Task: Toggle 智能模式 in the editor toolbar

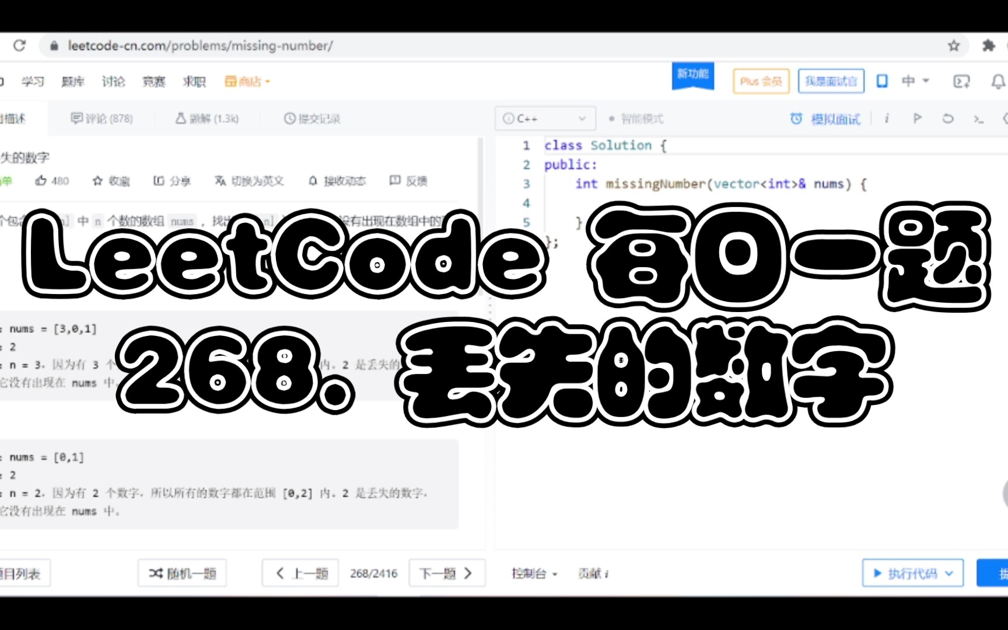Action: (636, 118)
